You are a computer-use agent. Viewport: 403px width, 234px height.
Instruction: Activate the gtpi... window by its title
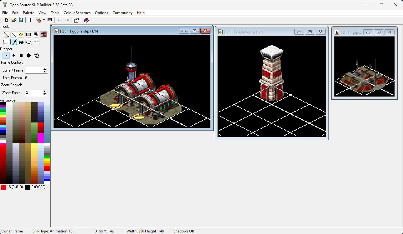351,32
